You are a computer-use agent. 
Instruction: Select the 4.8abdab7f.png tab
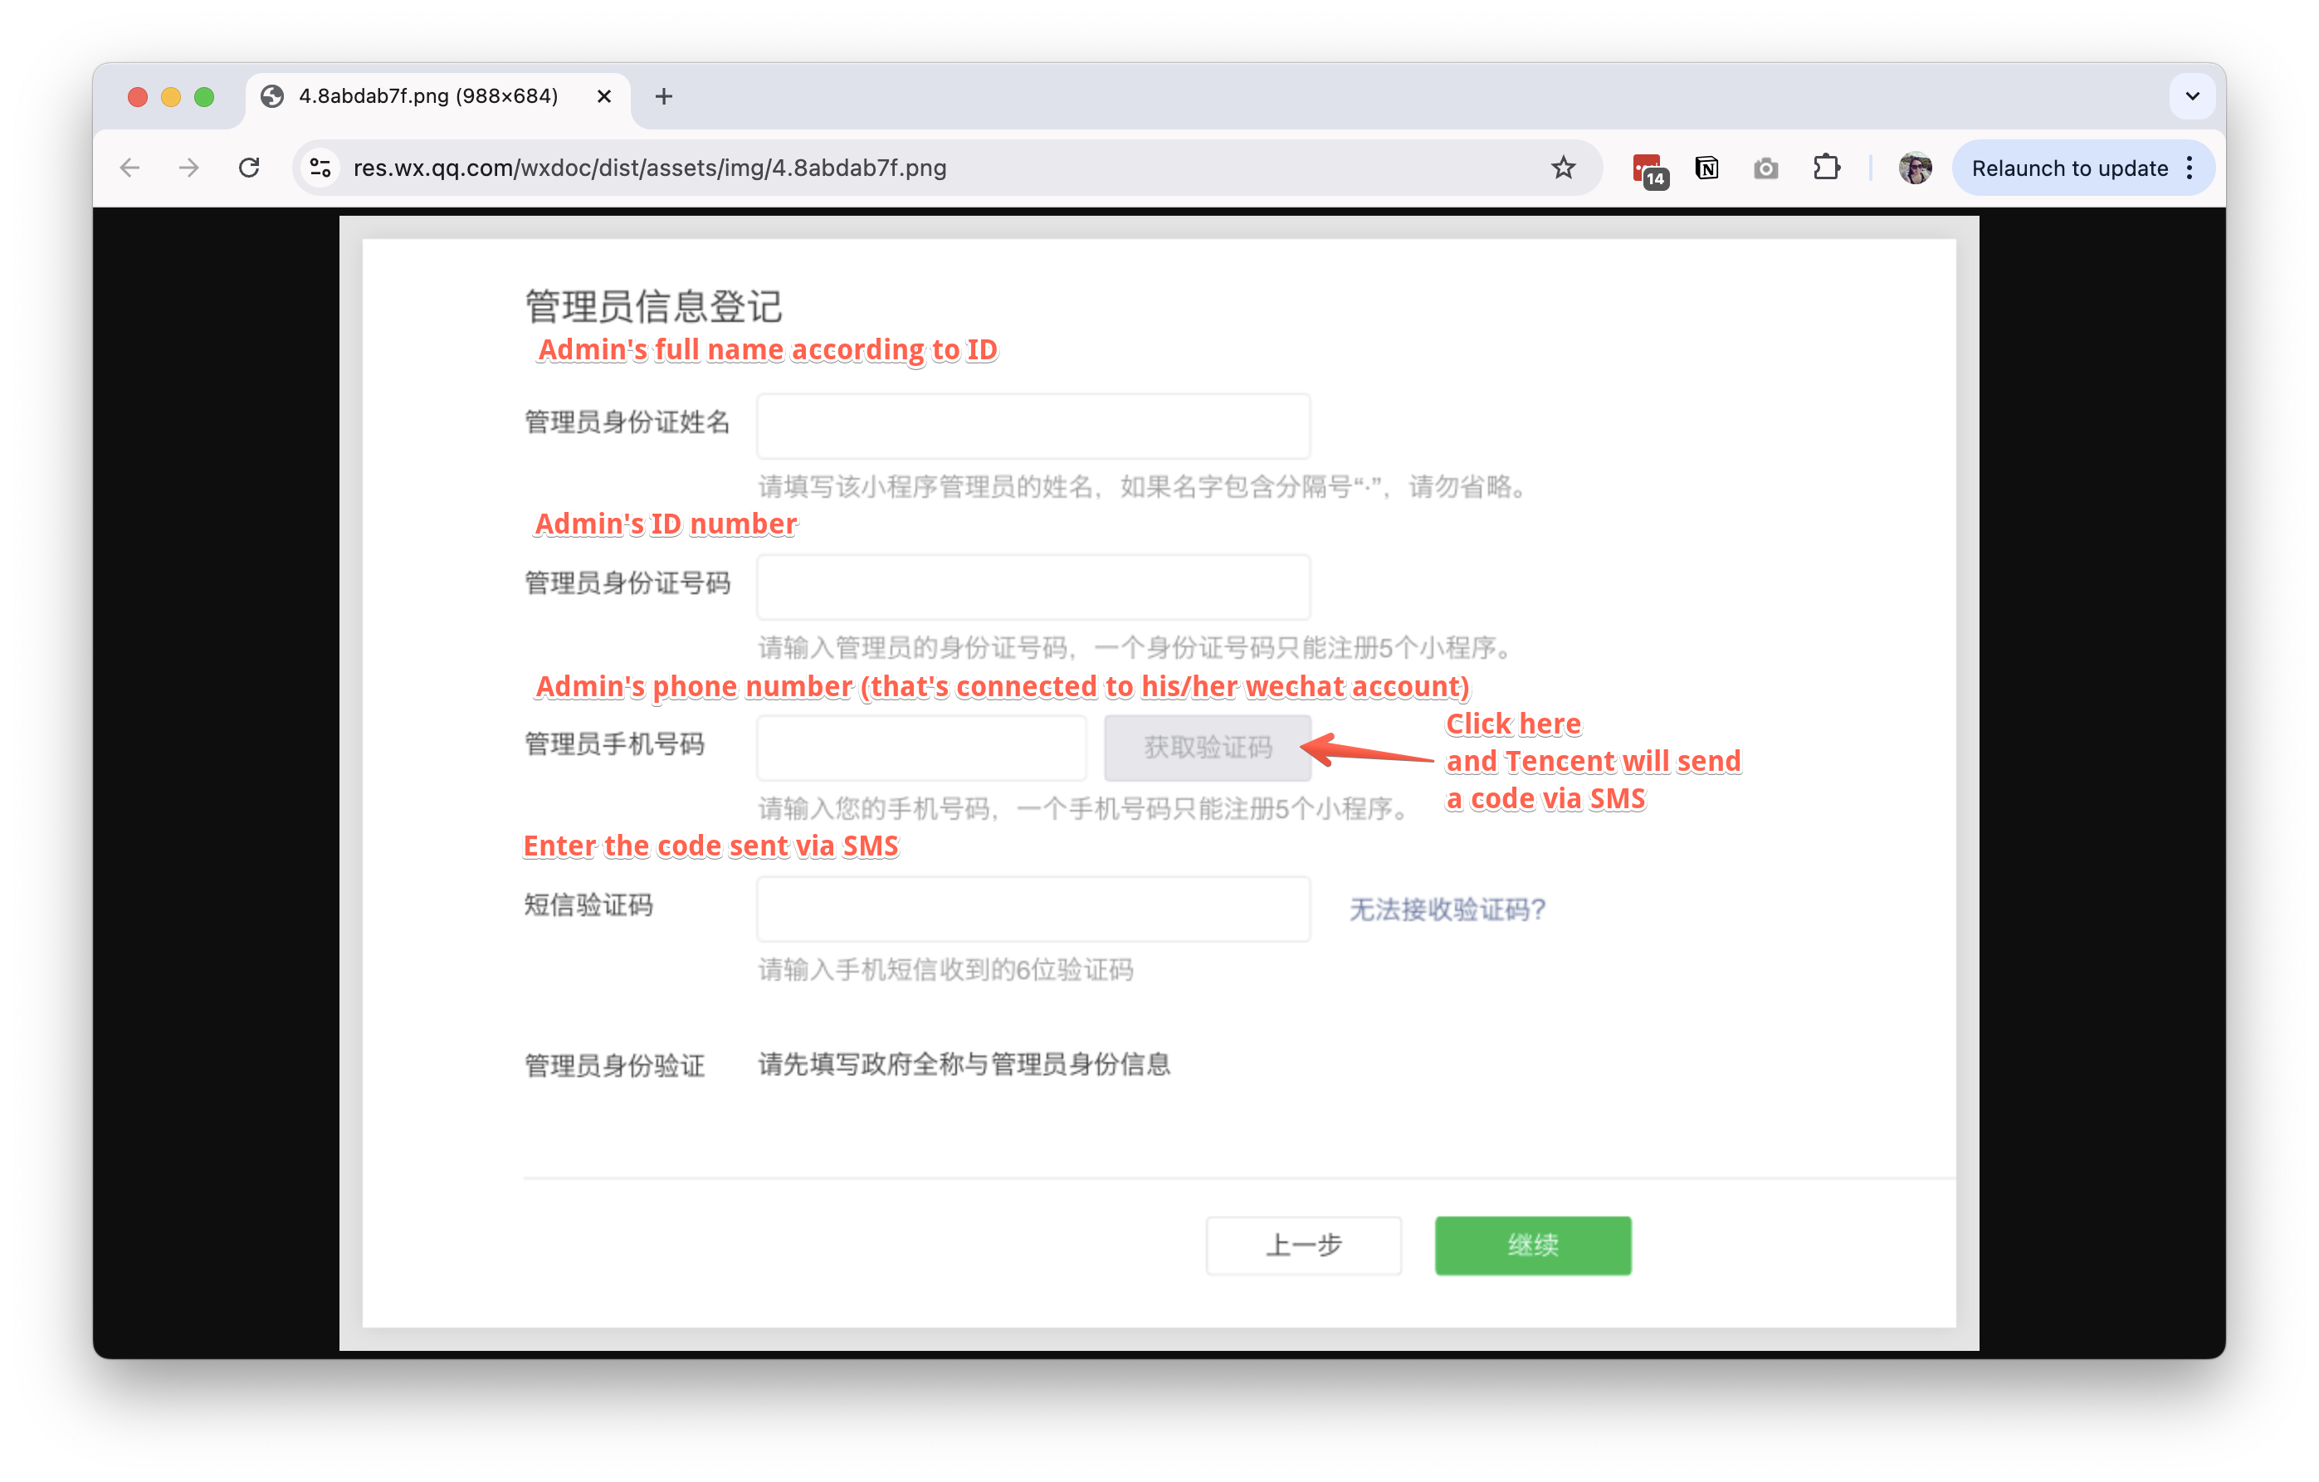(428, 96)
